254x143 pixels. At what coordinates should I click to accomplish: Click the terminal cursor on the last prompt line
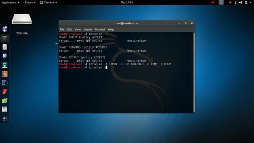pos(106,68)
